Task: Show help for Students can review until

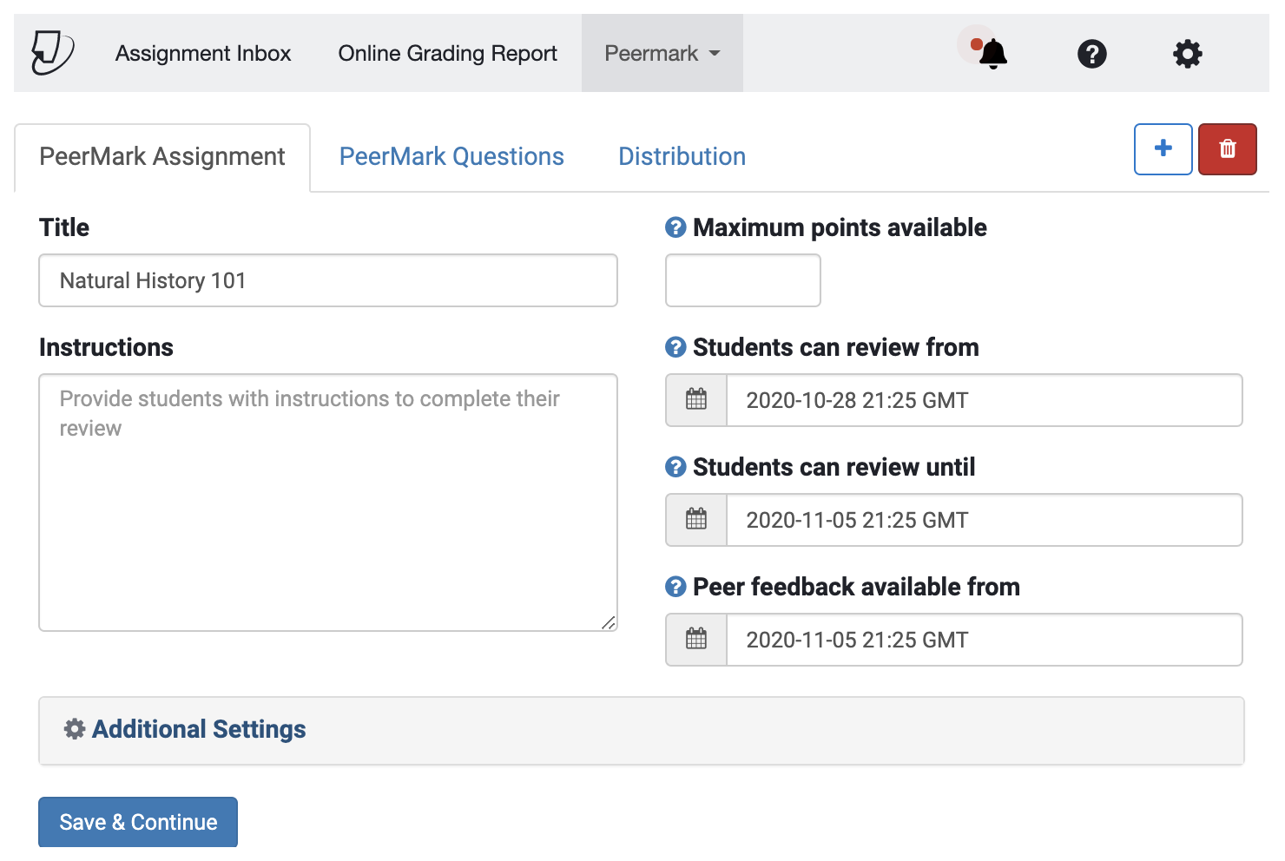Action: [675, 467]
